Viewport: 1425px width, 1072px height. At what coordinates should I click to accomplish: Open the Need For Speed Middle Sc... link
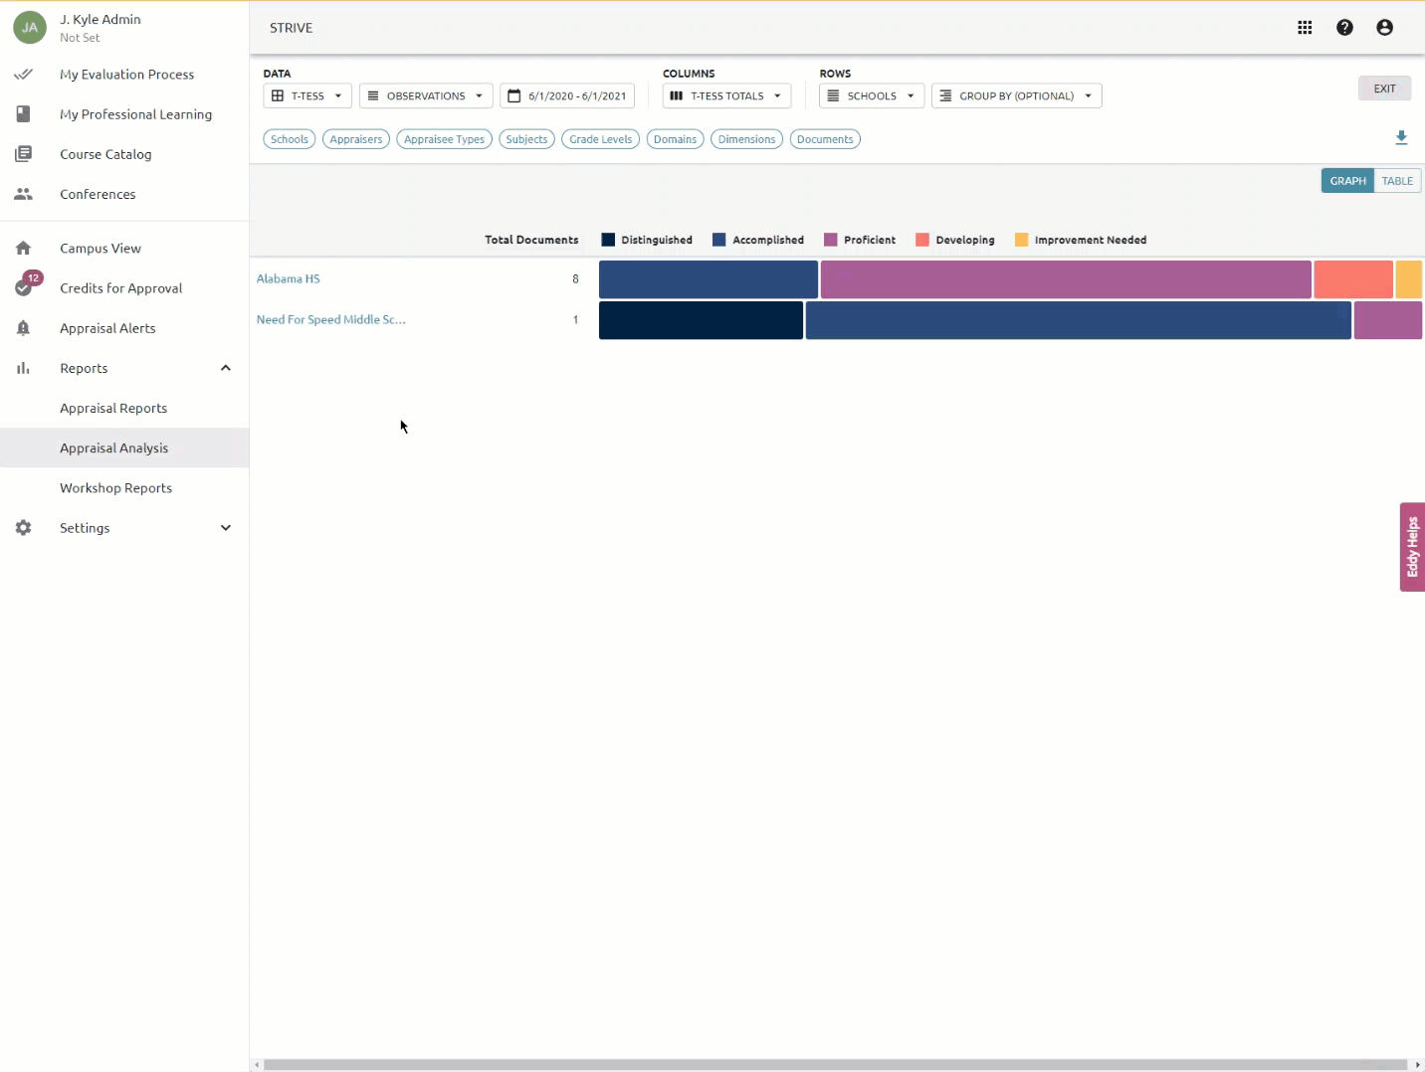331,320
